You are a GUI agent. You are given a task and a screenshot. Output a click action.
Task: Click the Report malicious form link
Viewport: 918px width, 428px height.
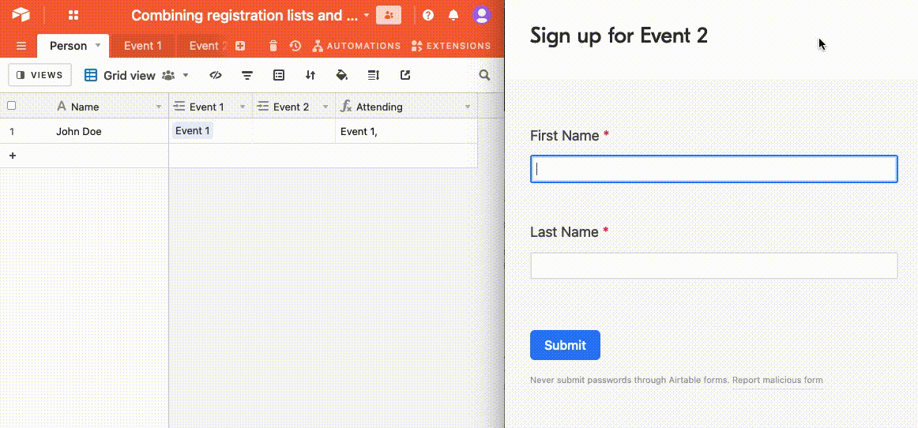coord(777,381)
